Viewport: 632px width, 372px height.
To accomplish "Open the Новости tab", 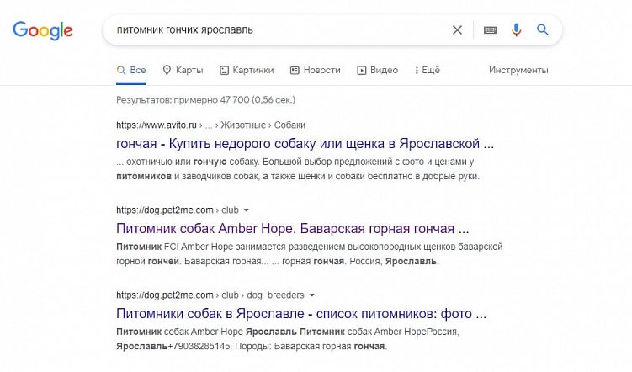I will point(316,70).
